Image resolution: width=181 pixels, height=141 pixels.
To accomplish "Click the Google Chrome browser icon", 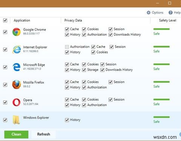I will (17, 32).
